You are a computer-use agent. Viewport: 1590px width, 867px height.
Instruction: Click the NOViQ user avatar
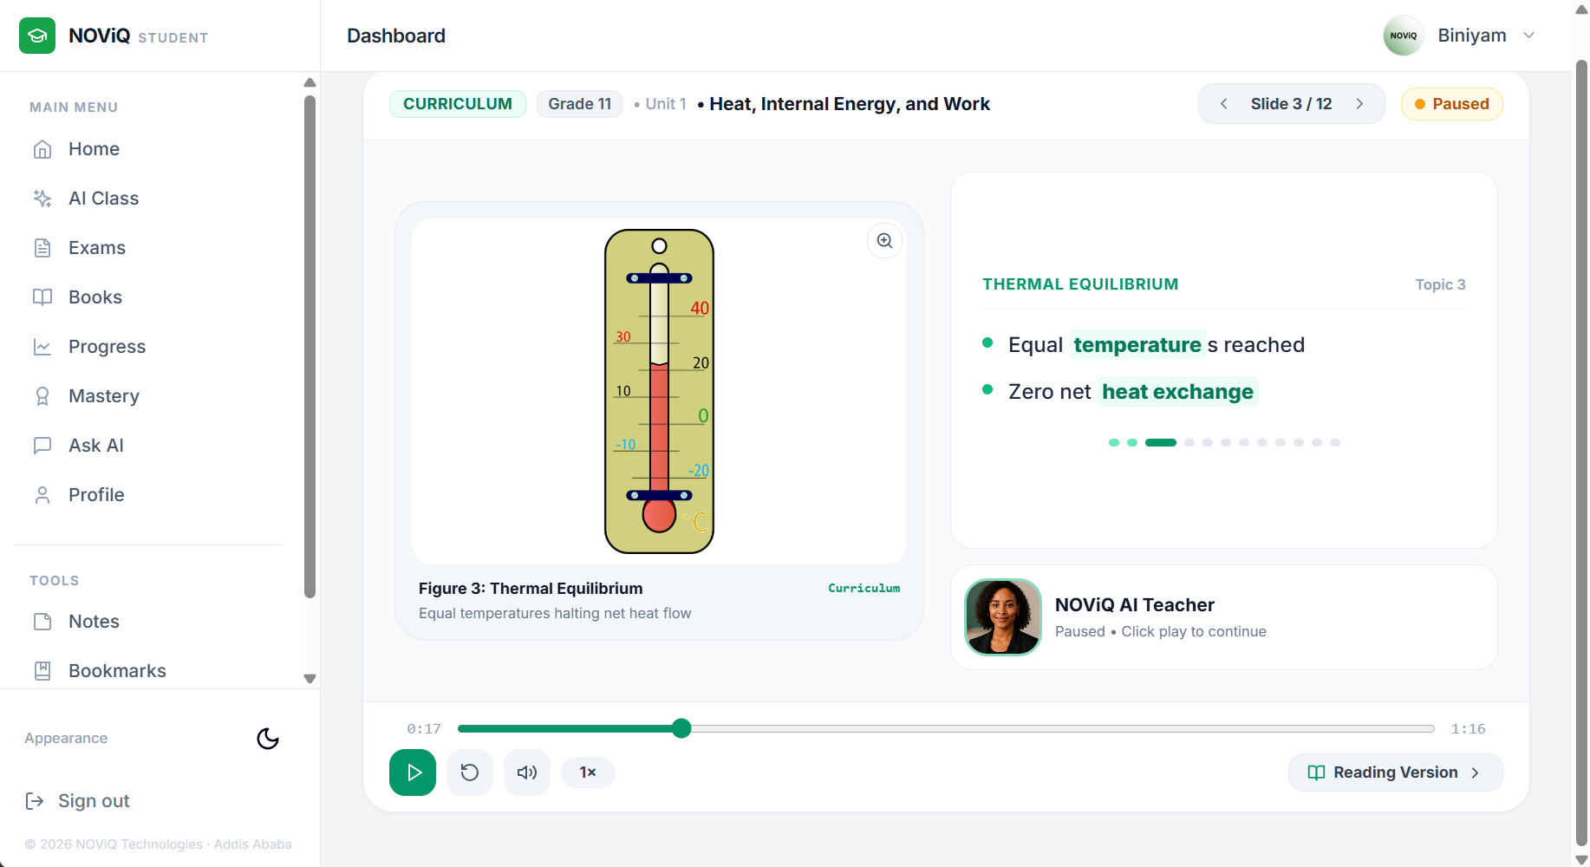pos(1404,36)
